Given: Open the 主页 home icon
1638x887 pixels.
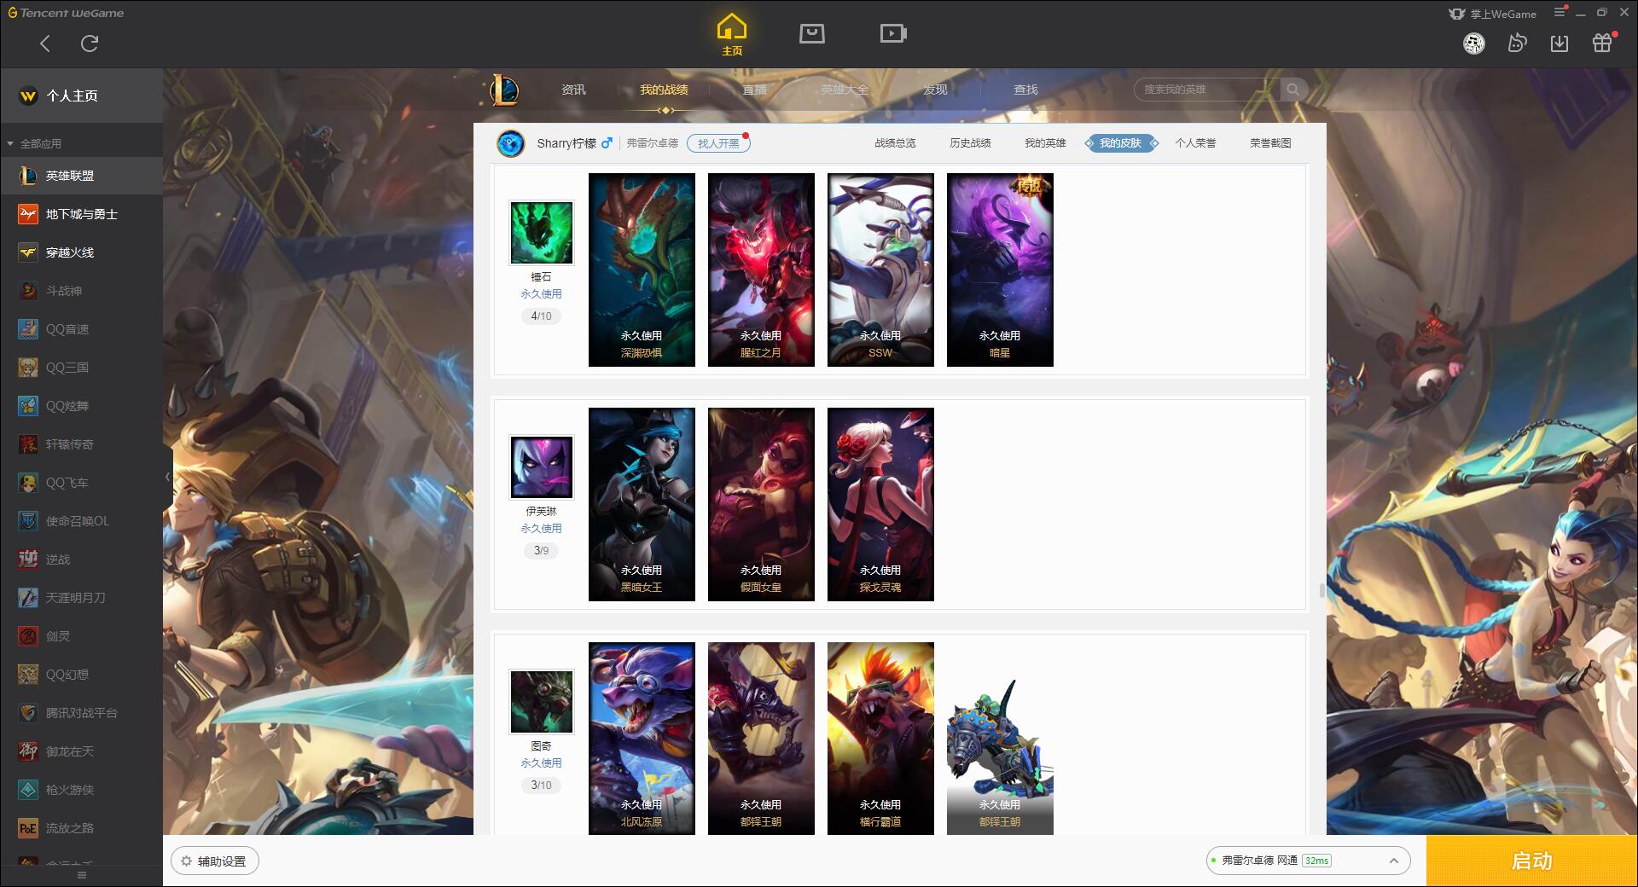Looking at the screenshot, I should click(x=731, y=35).
